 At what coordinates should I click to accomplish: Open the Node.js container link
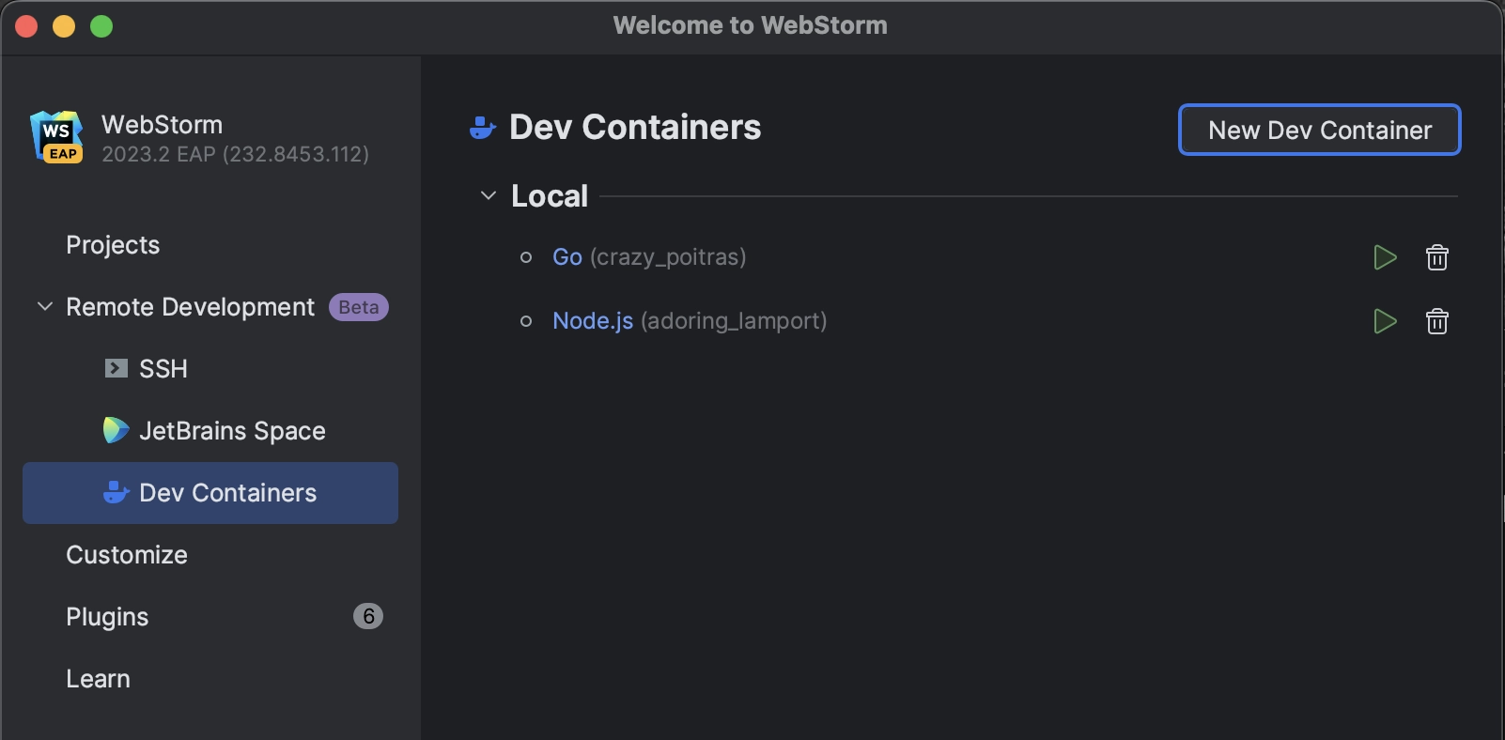coord(593,321)
